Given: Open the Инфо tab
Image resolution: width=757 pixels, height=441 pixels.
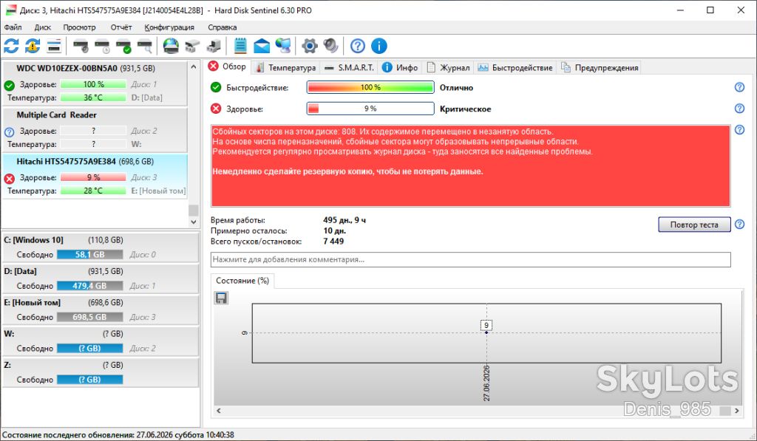Looking at the screenshot, I should point(400,67).
